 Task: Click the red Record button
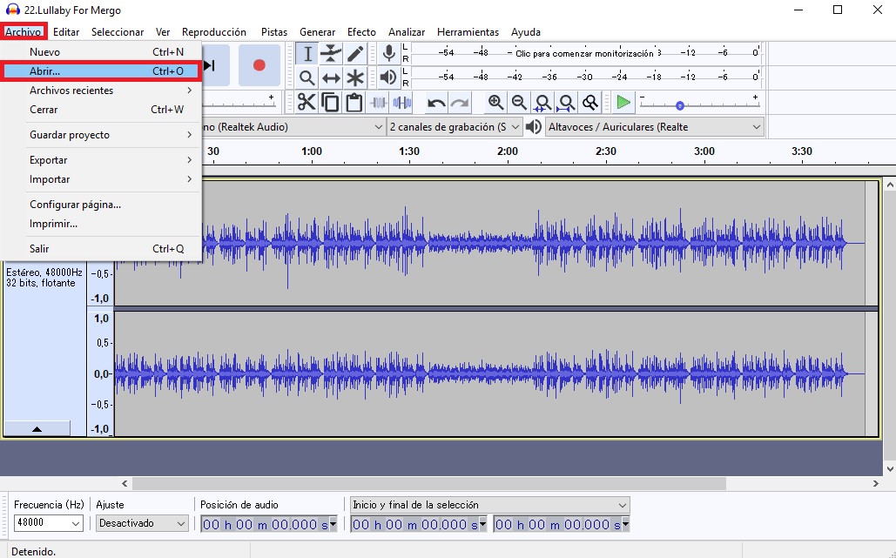click(259, 65)
